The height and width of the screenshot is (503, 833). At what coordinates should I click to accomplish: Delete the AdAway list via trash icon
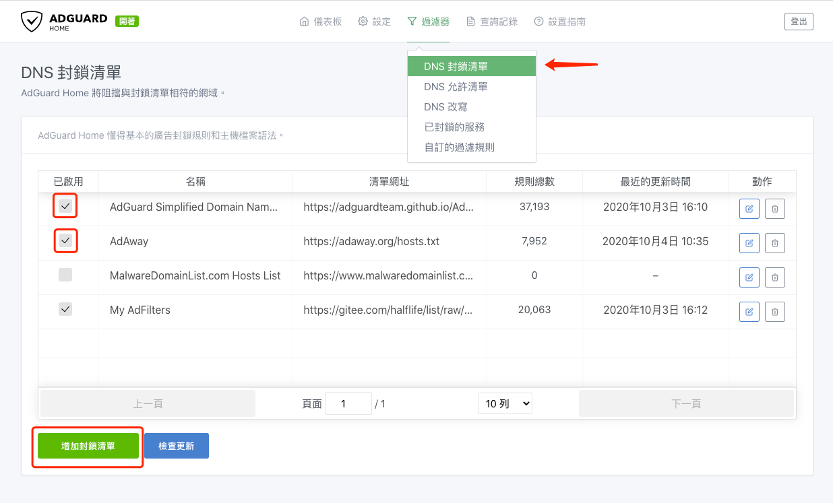coord(774,242)
